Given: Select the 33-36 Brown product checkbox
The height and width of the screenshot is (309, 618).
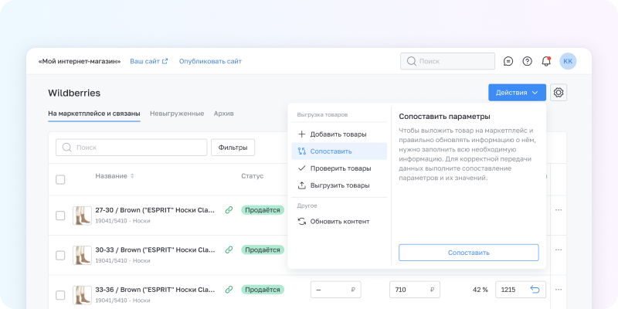Looking at the screenshot, I should coord(60,295).
